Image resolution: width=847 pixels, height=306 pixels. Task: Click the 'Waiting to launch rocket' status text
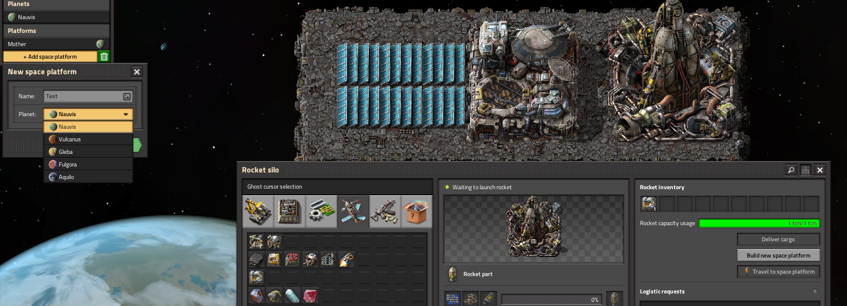(482, 187)
